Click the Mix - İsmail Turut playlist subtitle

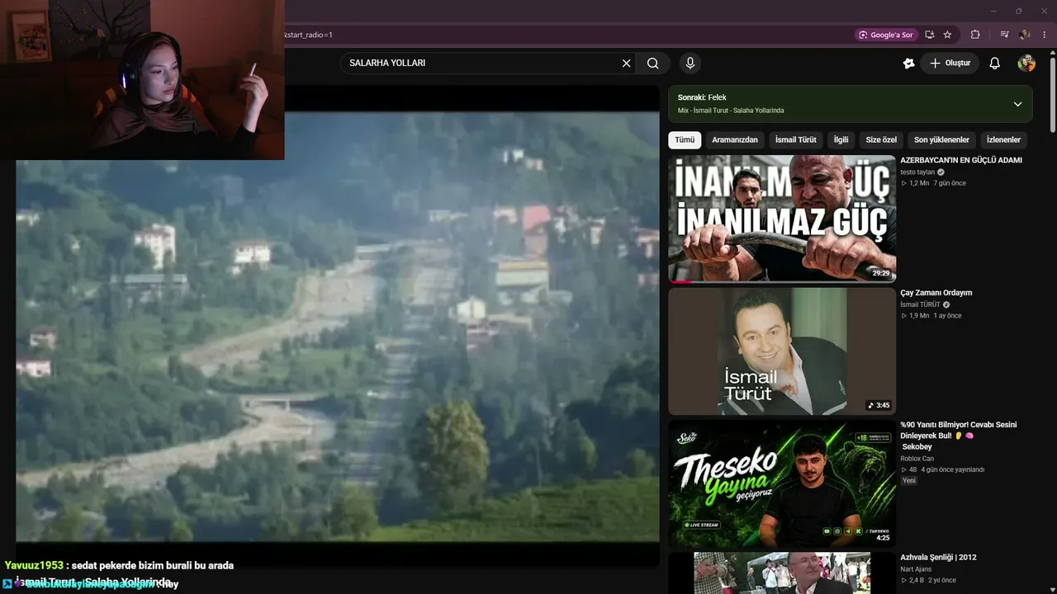pyautogui.click(x=731, y=111)
